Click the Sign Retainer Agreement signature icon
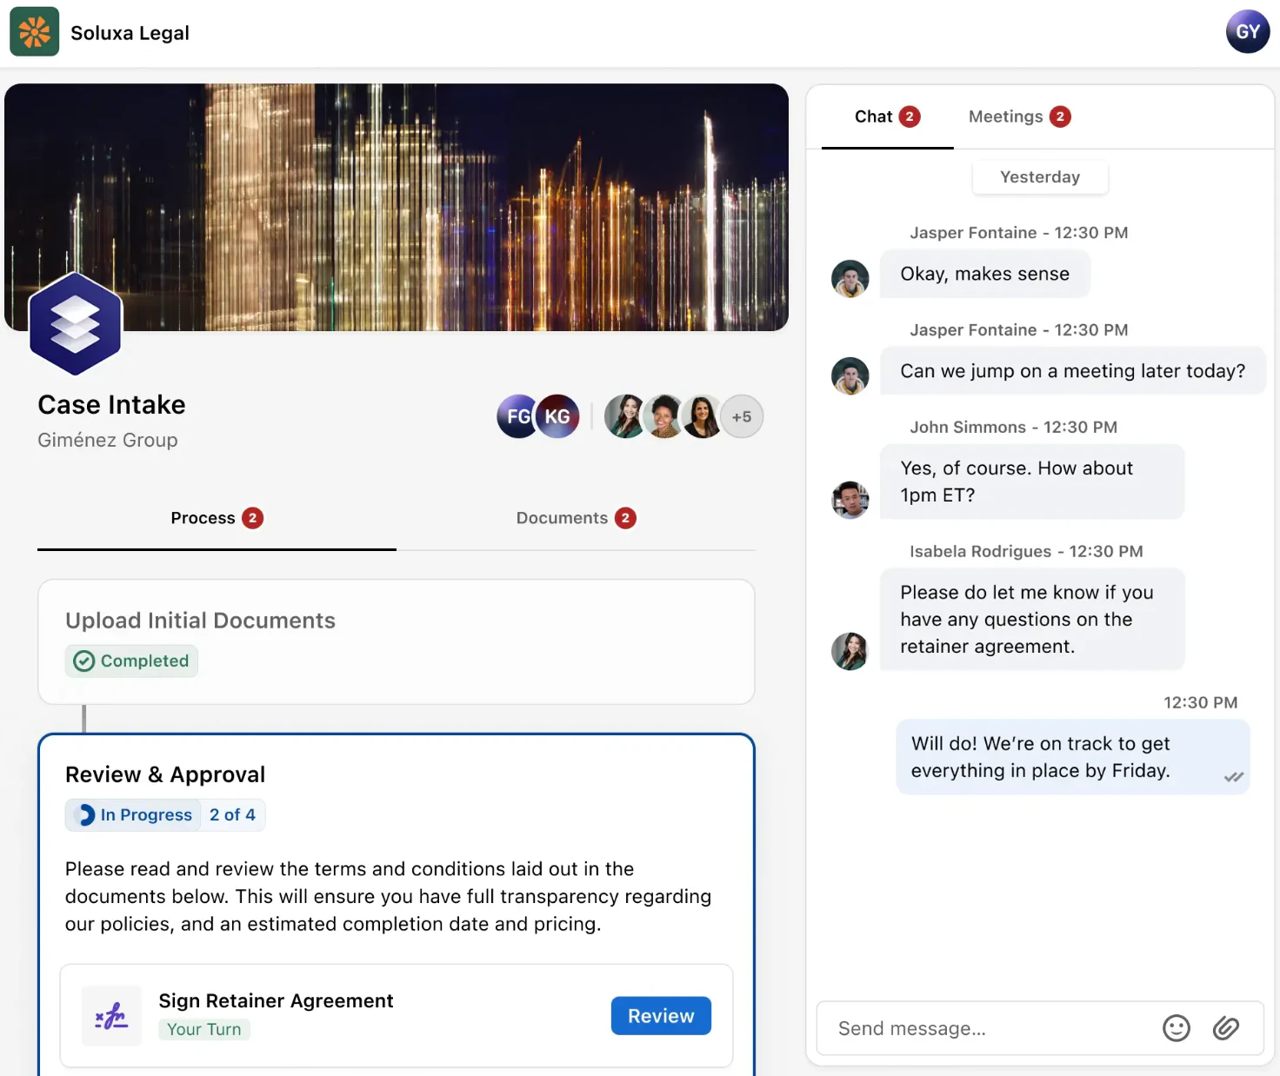The width and height of the screenshot is (1280, 1076). coord(111,1015)
